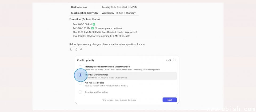Click the green checkmark beside Tue 3:00–5:00 PM
Viewport: 256px width, 112px height.
(94, 24)
